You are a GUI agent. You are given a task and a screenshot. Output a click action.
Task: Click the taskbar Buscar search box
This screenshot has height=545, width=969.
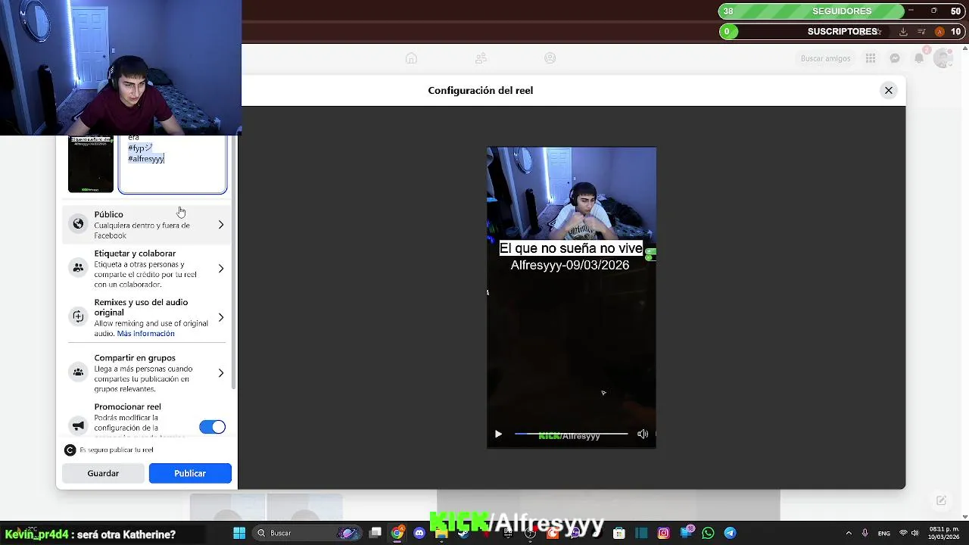click(x=308, y=533)
